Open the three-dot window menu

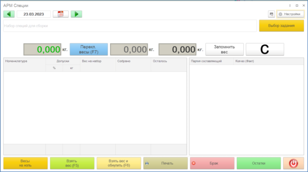tap(290, 5)
